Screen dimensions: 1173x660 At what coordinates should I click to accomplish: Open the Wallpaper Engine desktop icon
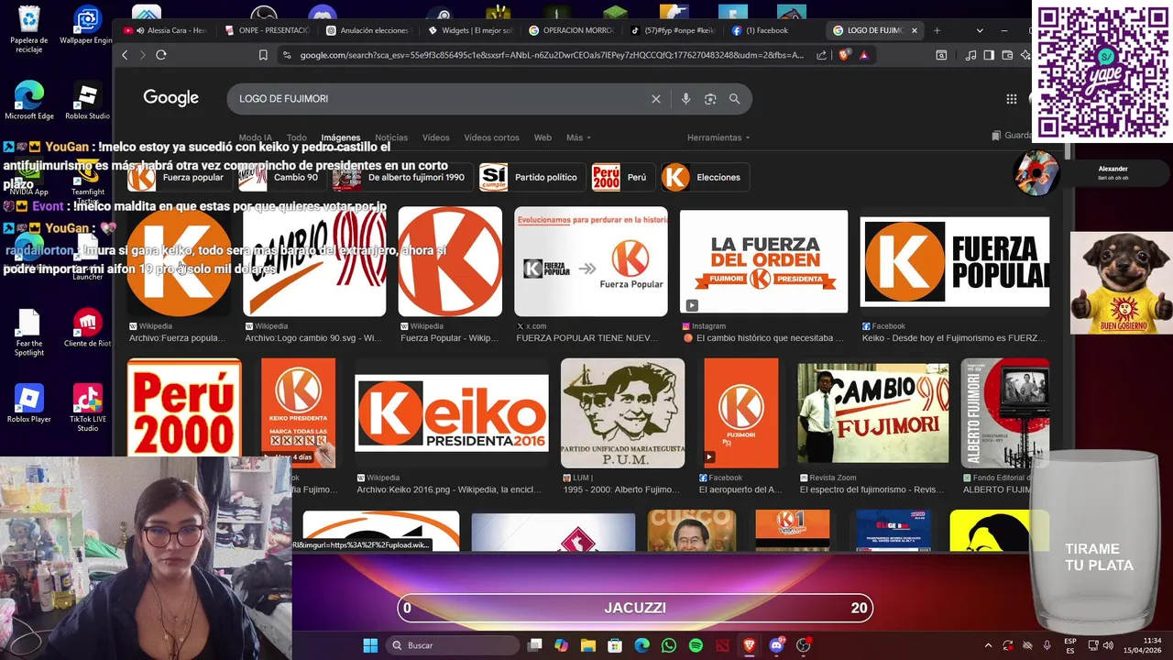coord(87,26)
